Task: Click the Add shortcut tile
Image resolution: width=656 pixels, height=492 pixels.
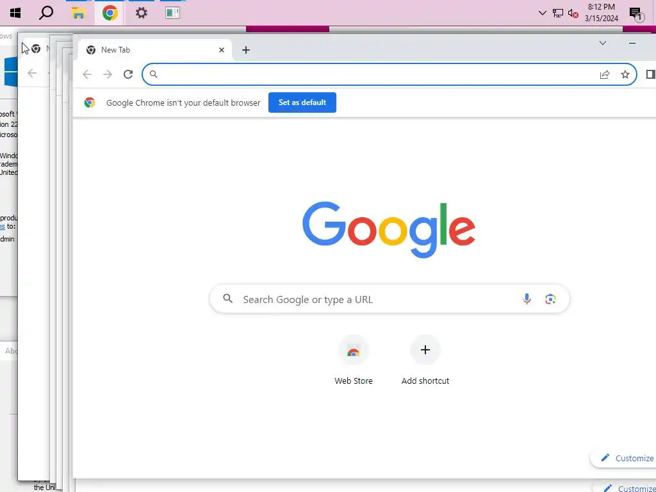Action: coord(425,361)
